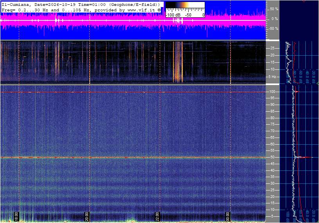Screen dimensions: 319x223
Task: Click the 65 tick on E-field frequency axis
Action: 272,138
